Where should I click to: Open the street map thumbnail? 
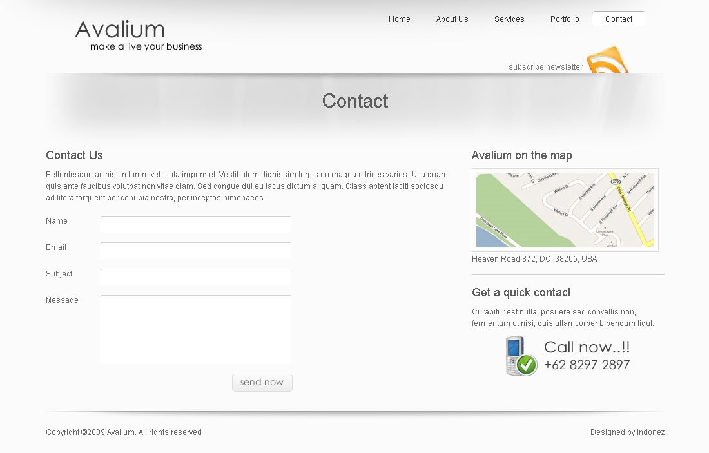[565, 210]
